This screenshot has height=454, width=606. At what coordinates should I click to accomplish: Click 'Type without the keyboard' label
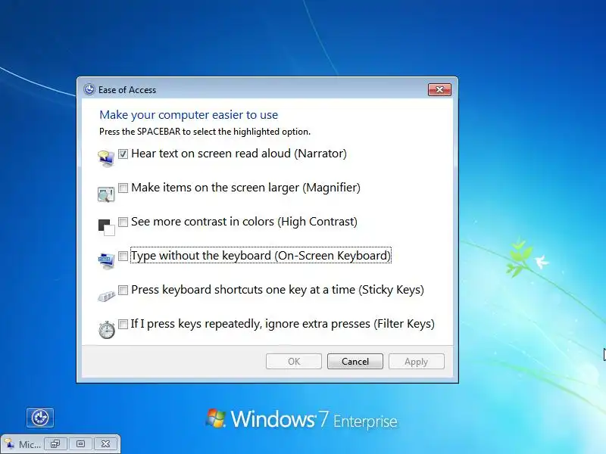pyautogui.click(x=201, y=256)
